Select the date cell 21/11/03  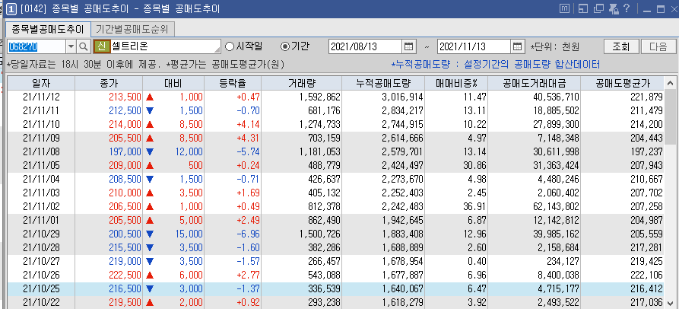pyautogui.click(x=41, y=193)
